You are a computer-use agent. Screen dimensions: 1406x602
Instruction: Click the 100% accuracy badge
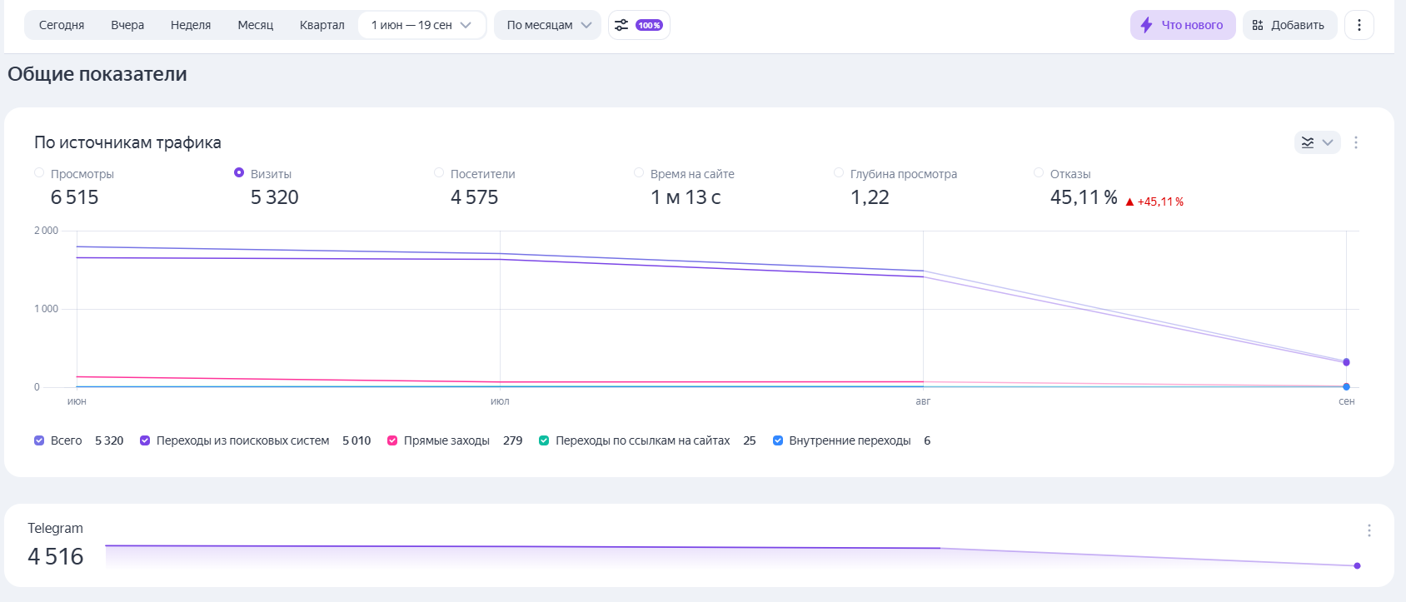649,25
